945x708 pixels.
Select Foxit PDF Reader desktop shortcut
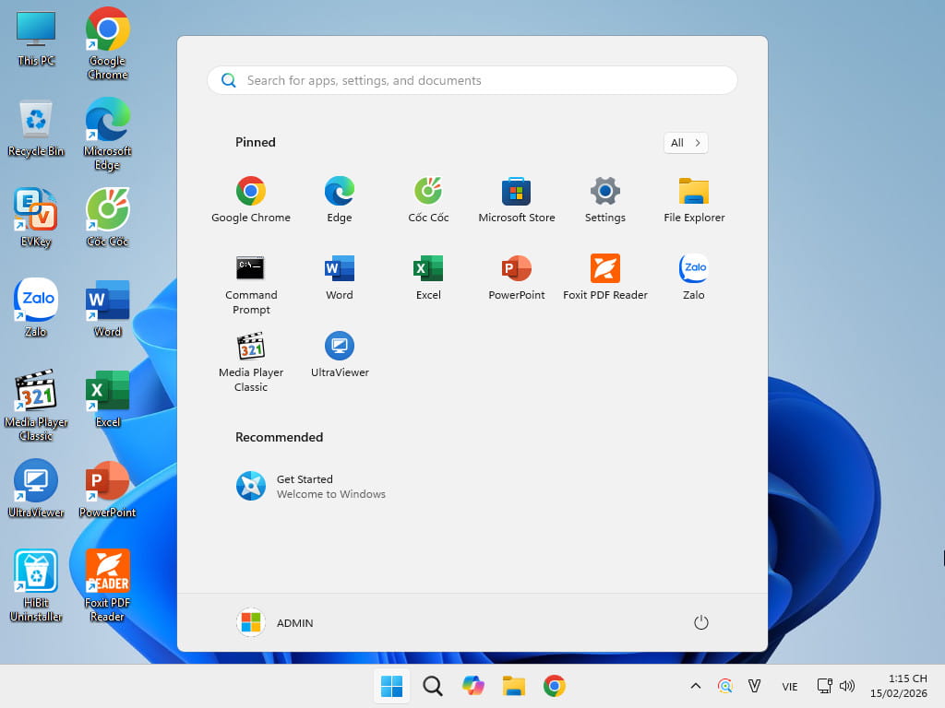pyautogui.click(x=107, y=585)
